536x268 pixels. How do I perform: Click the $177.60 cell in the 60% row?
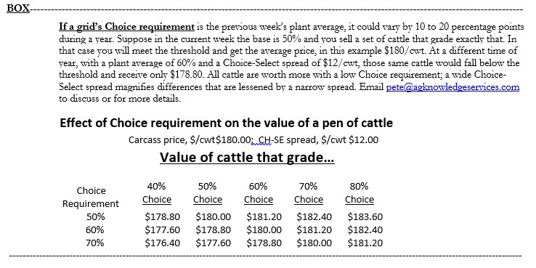pos(163,230)
